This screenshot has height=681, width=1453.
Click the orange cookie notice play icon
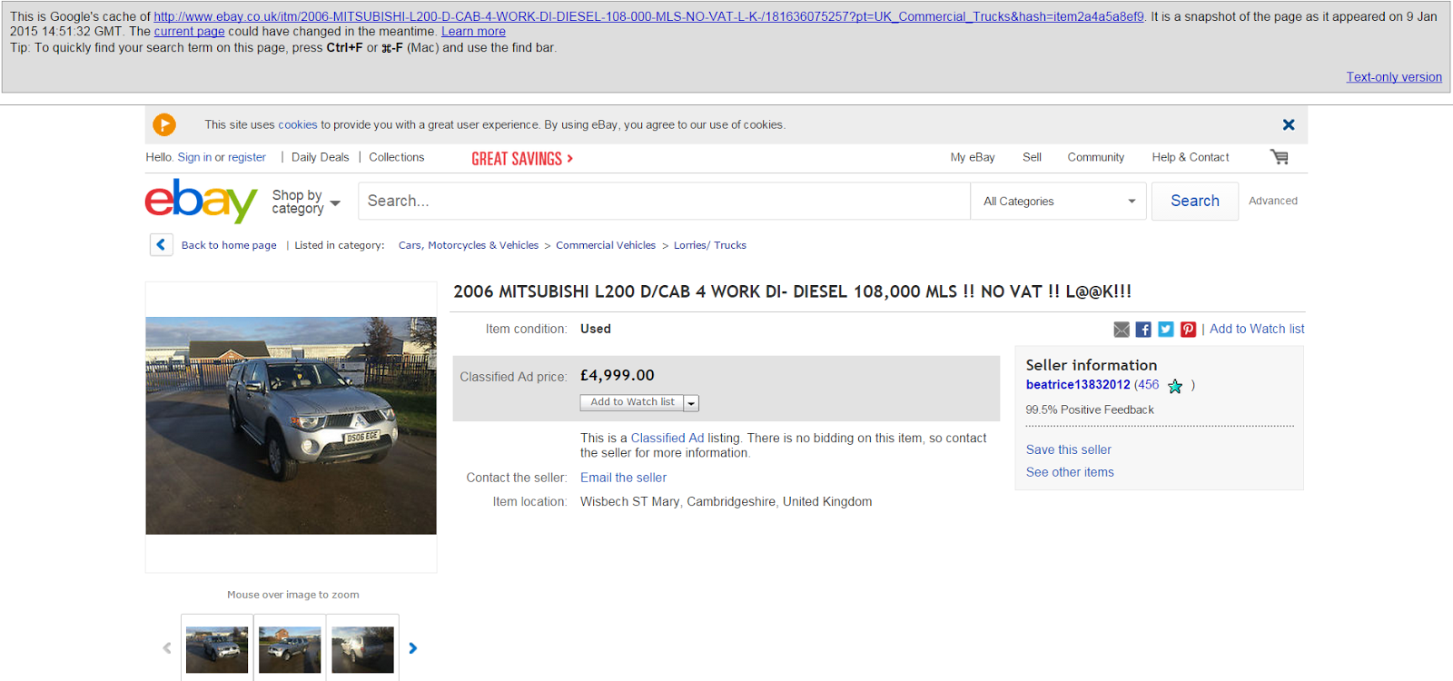tap(164, 124)
